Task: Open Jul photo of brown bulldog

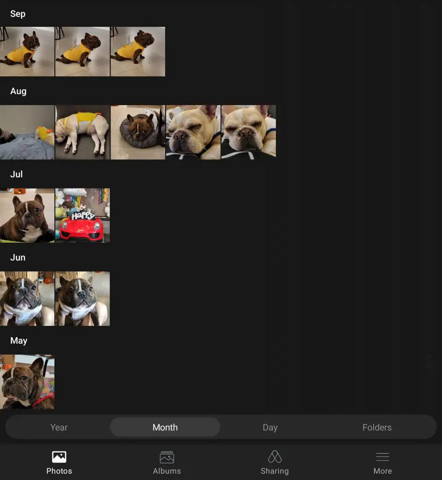Action: click(27, 216)
